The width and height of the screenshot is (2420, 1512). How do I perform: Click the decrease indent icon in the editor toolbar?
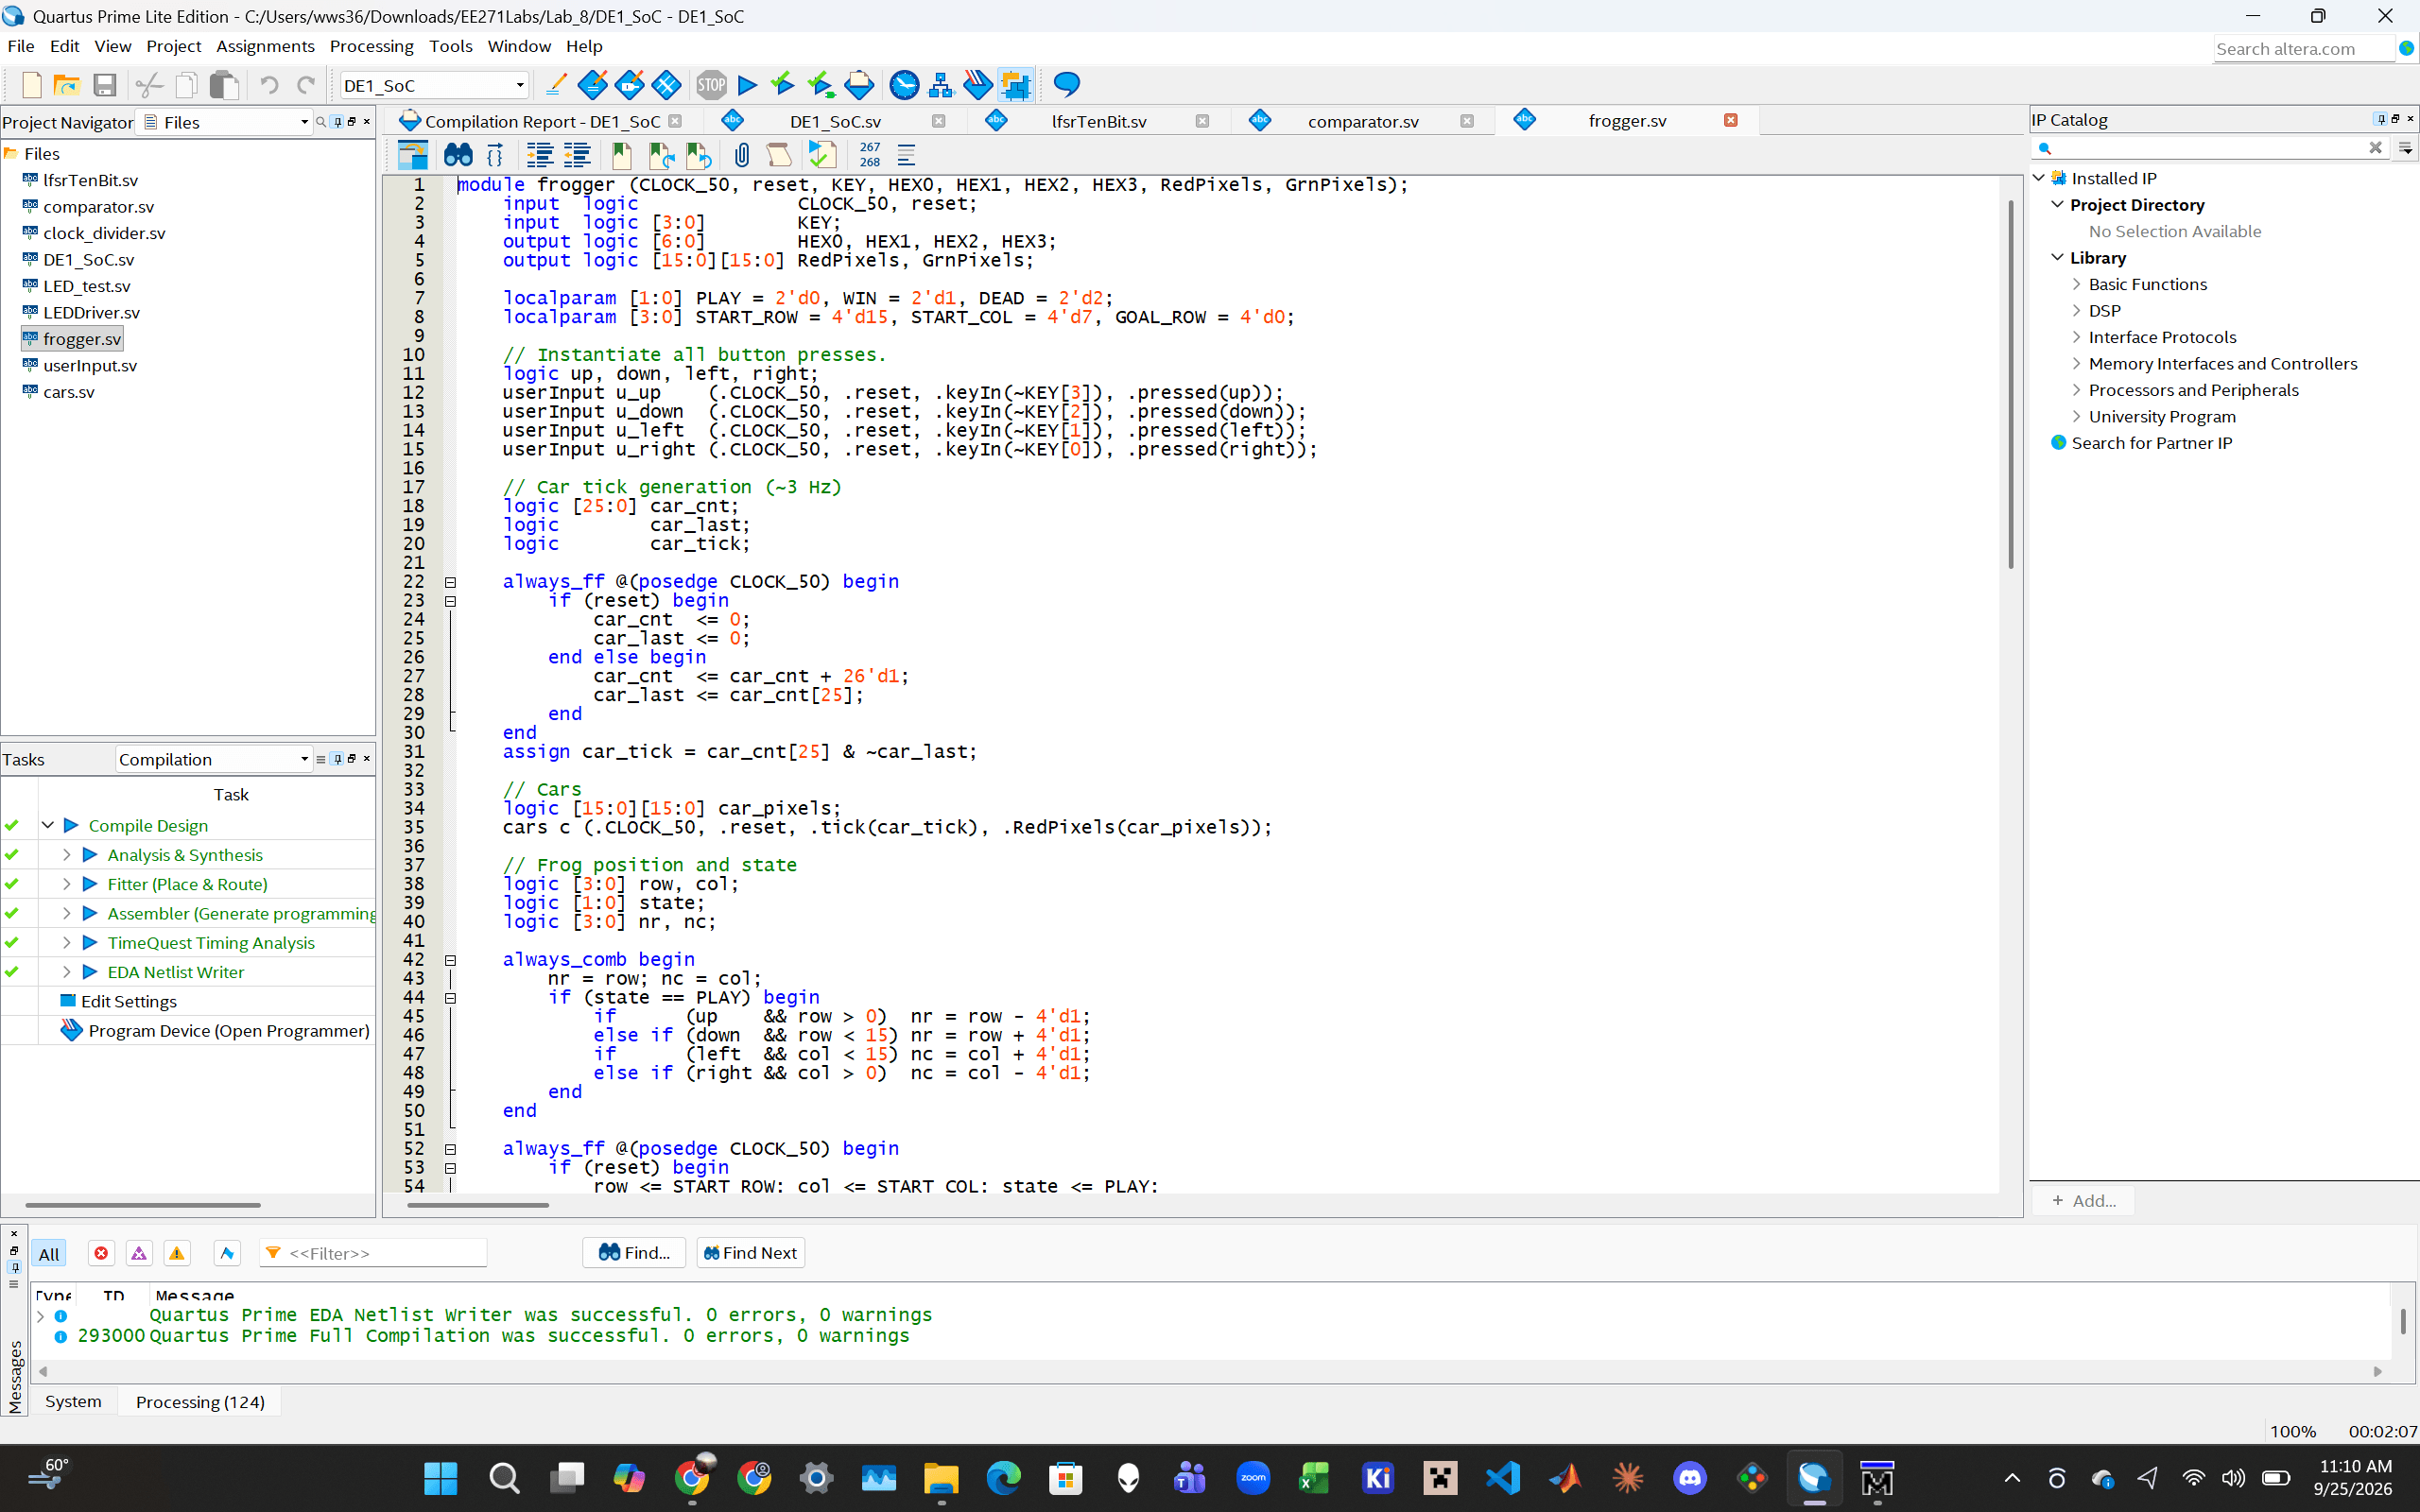pyautogui.click(x=577, y=155)
